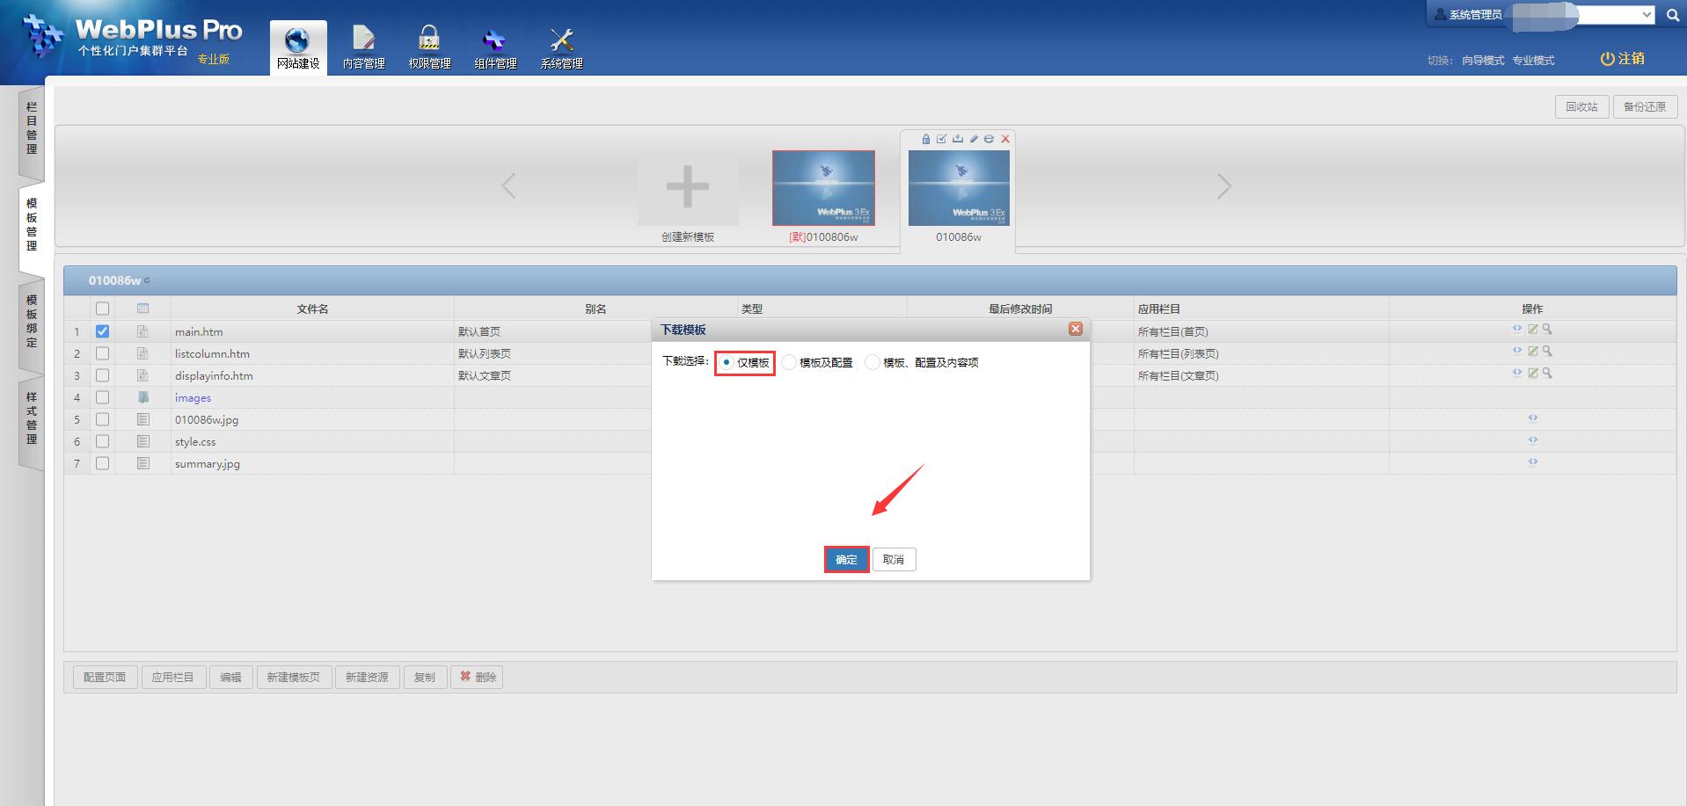Open the 内容管理 top navigation tab

click(x=363, y=47)
